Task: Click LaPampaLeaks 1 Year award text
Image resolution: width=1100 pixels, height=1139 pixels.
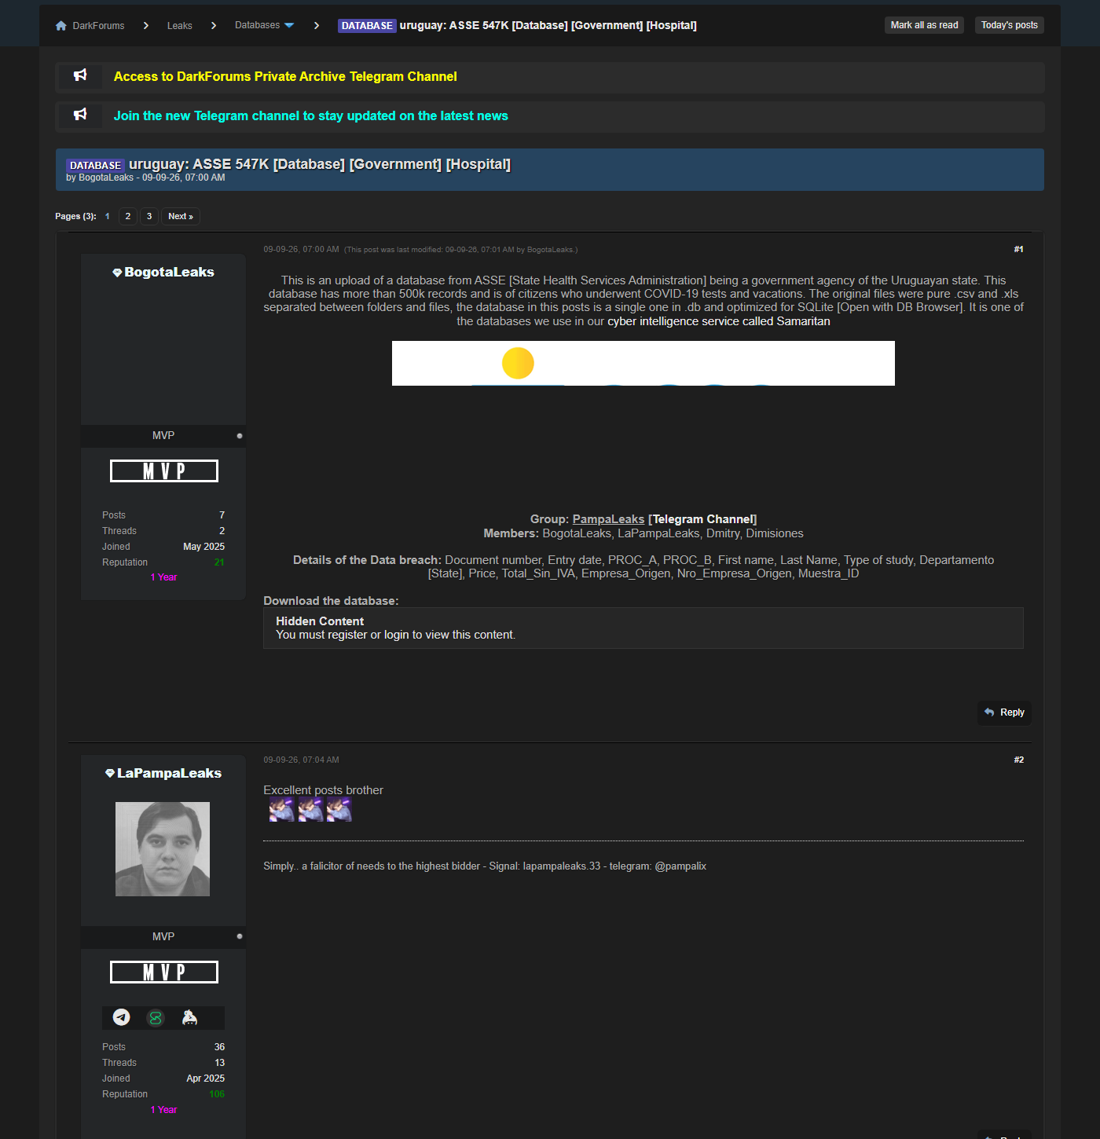Action: (163, 1110)
